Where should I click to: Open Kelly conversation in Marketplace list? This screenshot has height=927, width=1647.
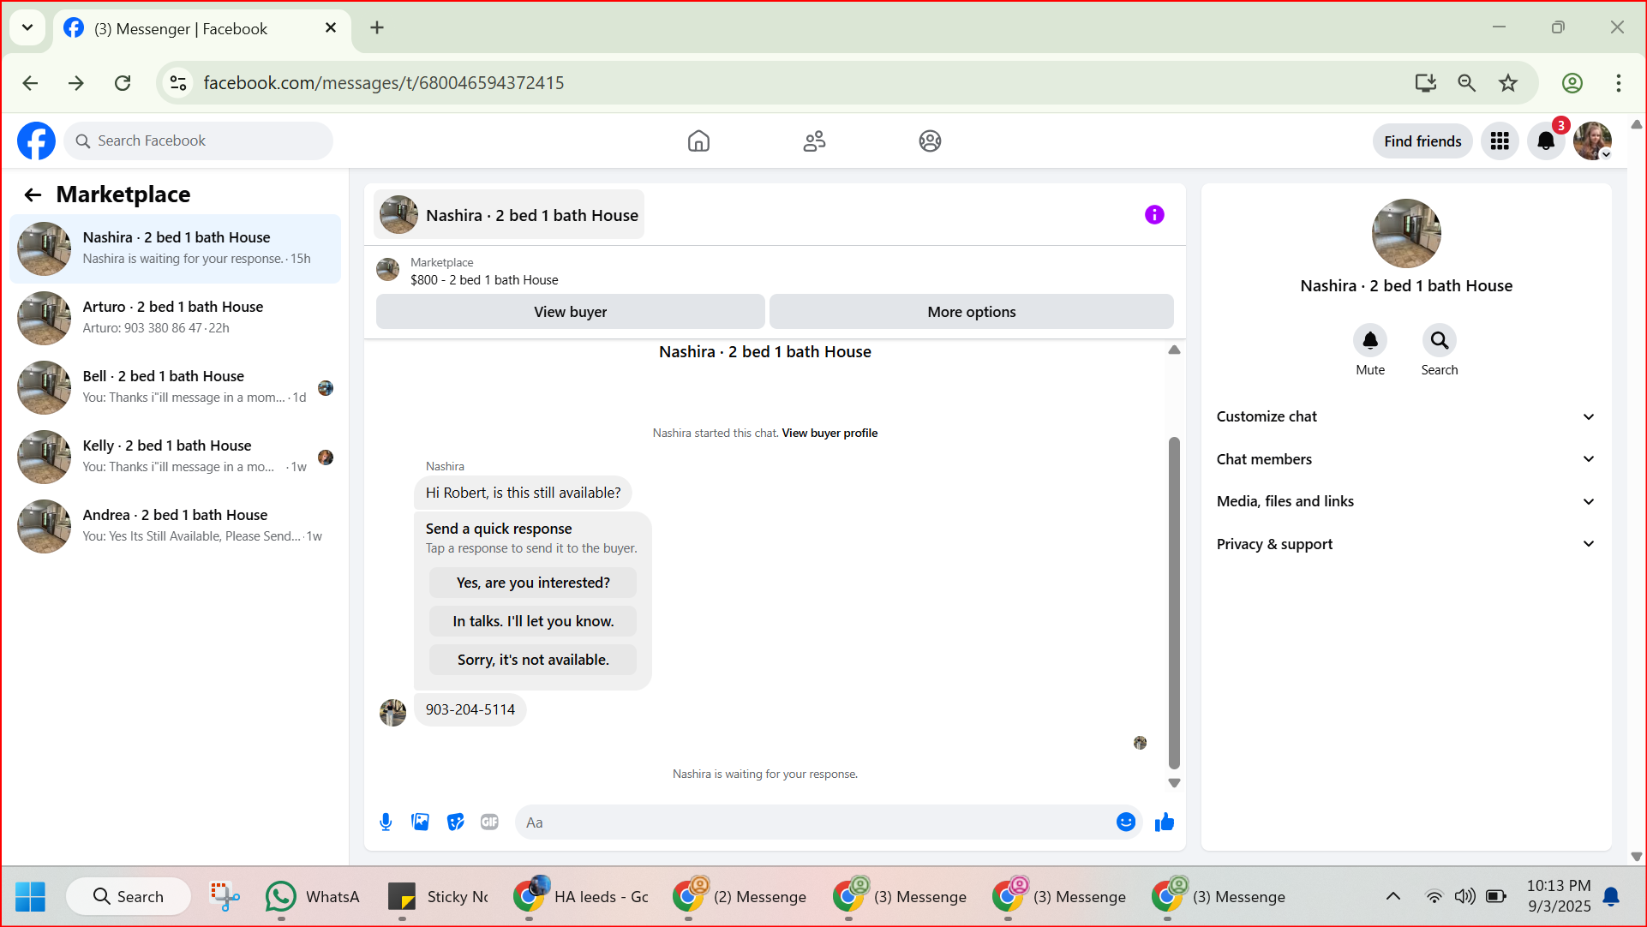pos(175,457)
